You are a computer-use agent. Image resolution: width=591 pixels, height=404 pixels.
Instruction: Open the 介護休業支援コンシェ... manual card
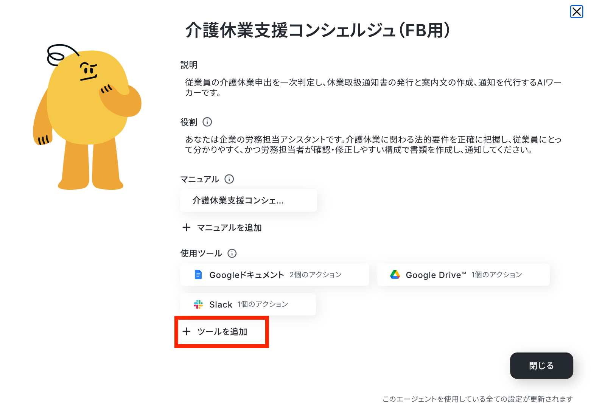[x=249, y=200]
